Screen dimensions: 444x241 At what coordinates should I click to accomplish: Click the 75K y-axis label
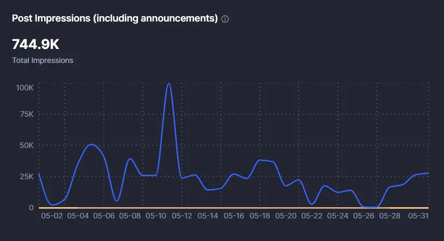pyautogui.click(x=26, y=114)
